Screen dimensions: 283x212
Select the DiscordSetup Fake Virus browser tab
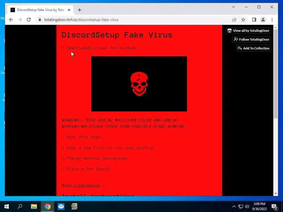(40, 10)
